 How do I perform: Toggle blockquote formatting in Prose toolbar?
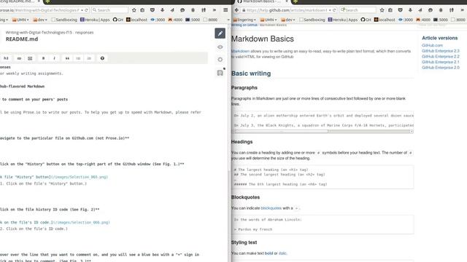click(67, 58)
